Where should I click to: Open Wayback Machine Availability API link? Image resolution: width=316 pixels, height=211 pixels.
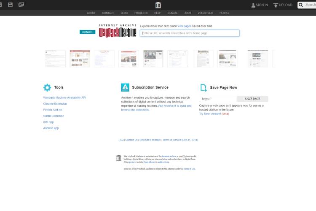(64, 97)
